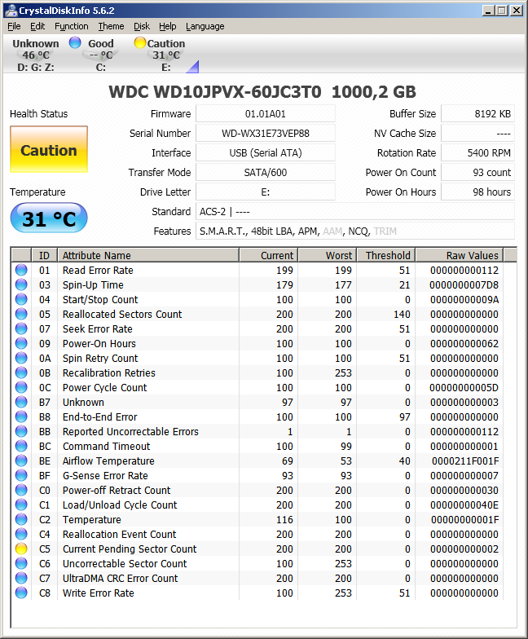Open the Help menu
The height and width of the screenshot is (639, 528).
(x=168, y=26)
